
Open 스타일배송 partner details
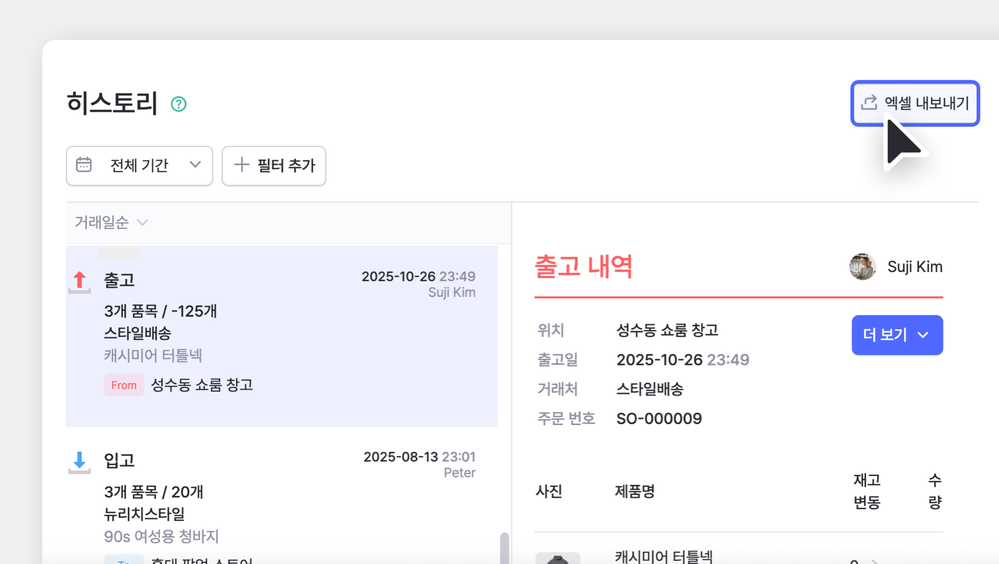[x=650, y=389]
